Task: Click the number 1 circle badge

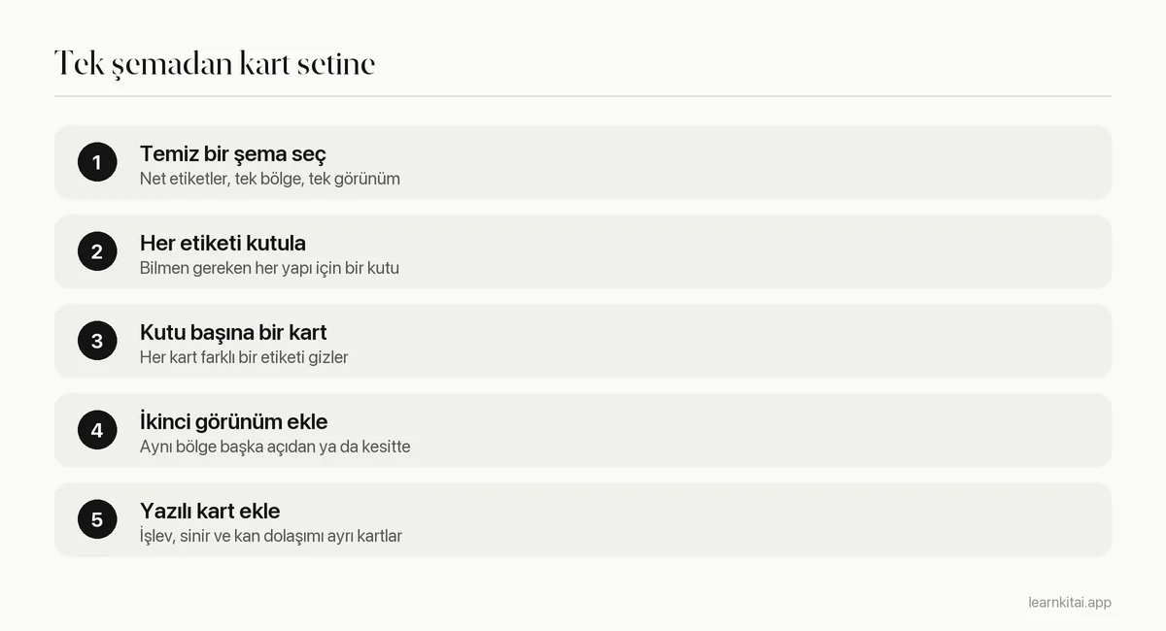Action: pos(97,162)
